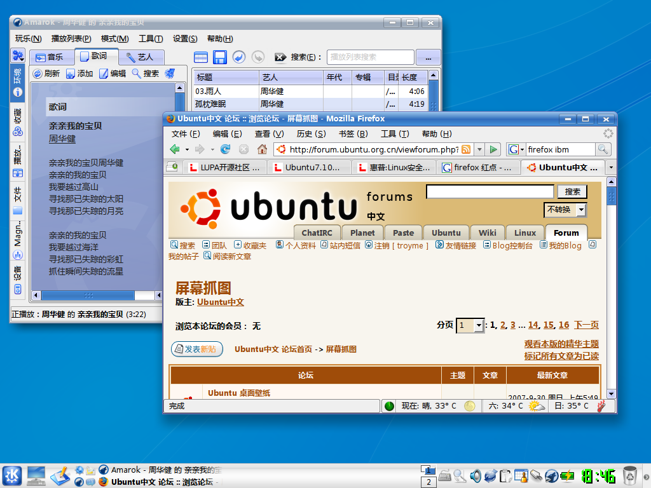Image resolution: width=651 pixels, height=488 pixels.
Task: Click Amarok playlist search input field
Action: (371, 57)
